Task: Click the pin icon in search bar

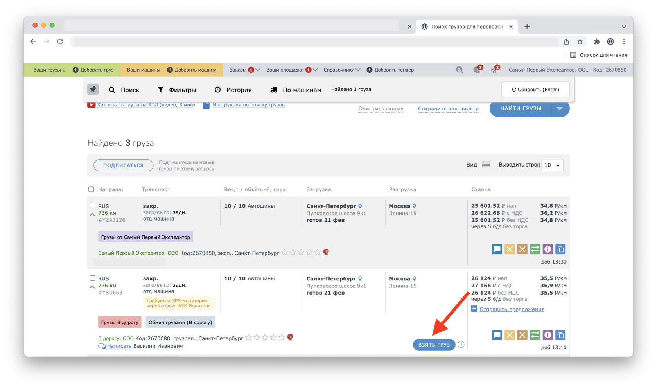Action: pyautogui.click(x=93, y=89)
